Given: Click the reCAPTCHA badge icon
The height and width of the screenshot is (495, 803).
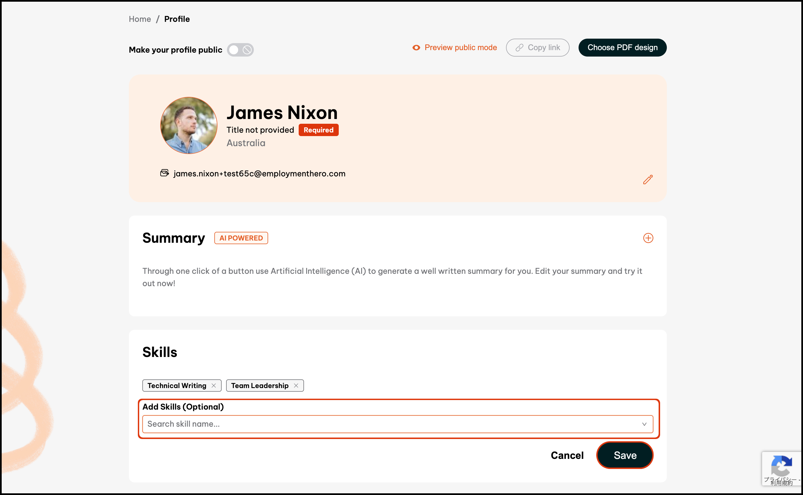Looking at the screenshot, I should click(x=781, y=466).
